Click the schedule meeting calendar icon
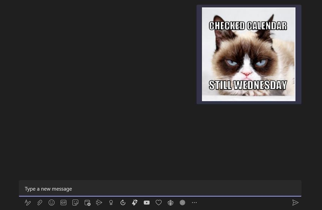 click(87, 203)
